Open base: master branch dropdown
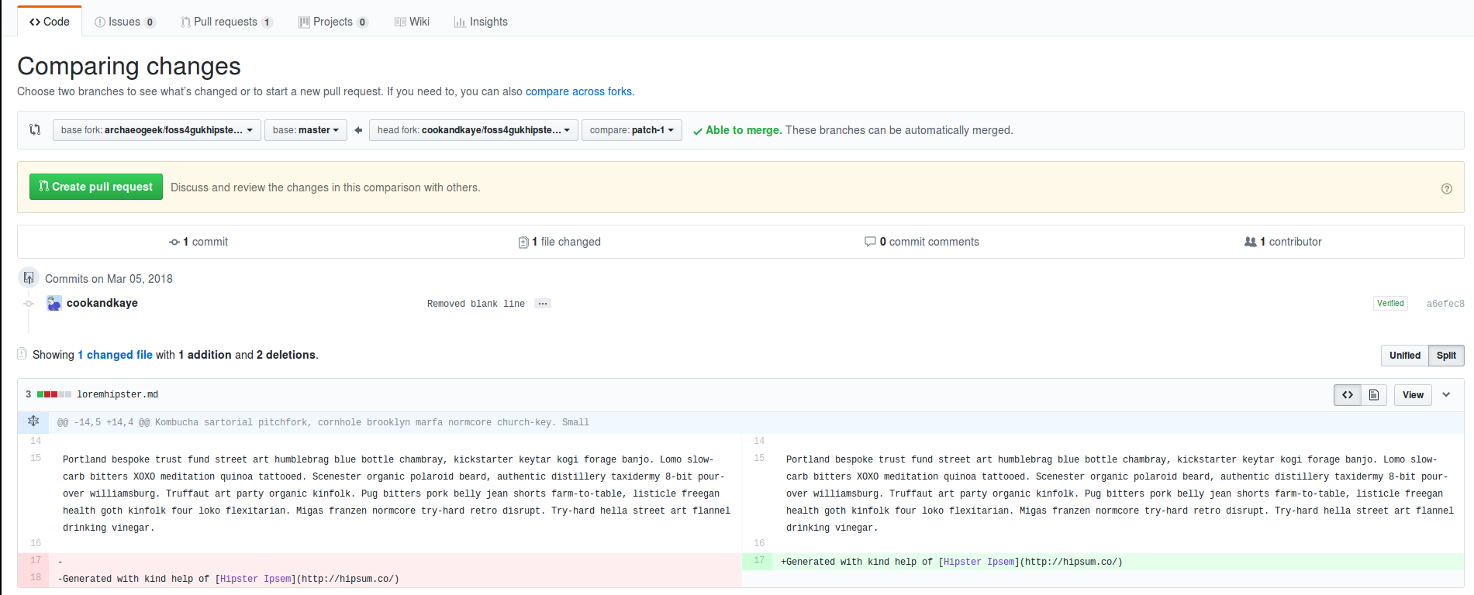 coord(306,130)
